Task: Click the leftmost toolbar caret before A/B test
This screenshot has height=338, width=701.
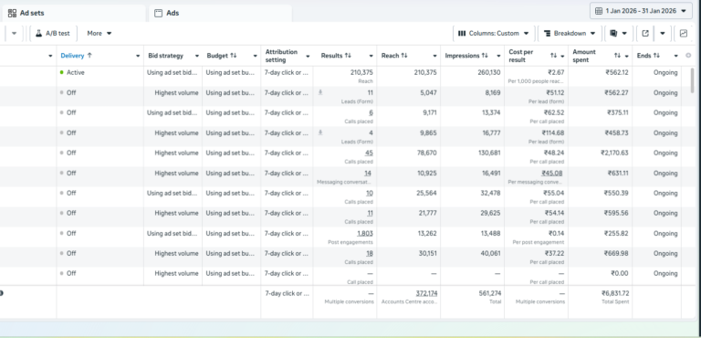Action: [14, 33]
